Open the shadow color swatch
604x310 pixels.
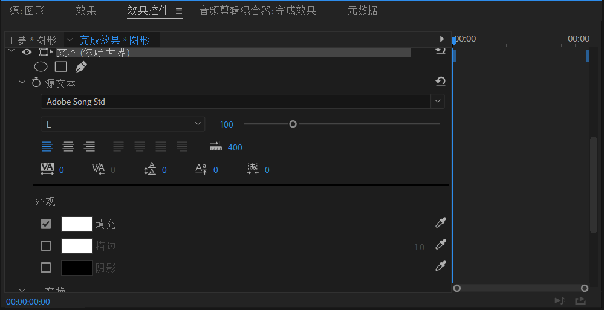tap(77, 268)
